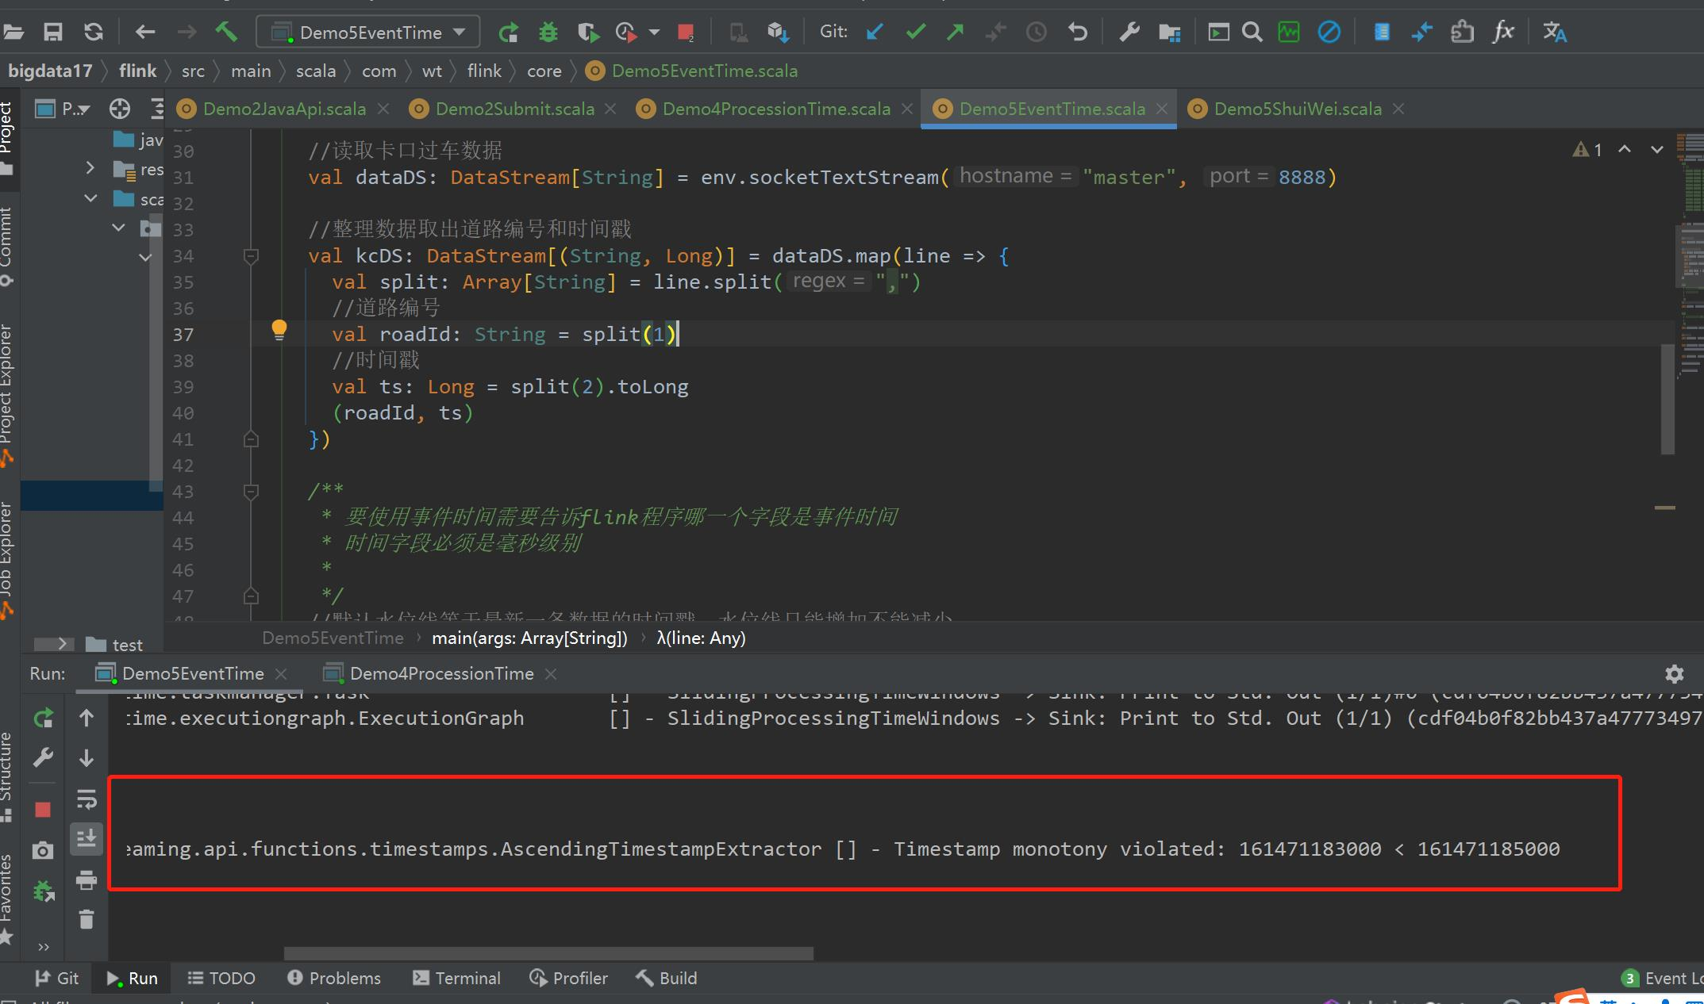
Task: Stop the running program with red square
Action: 686,33
